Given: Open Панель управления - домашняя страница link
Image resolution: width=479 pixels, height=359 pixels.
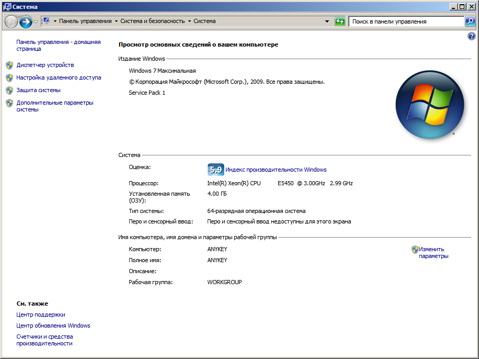Looking at the screenshot, I should pos(59,45).
